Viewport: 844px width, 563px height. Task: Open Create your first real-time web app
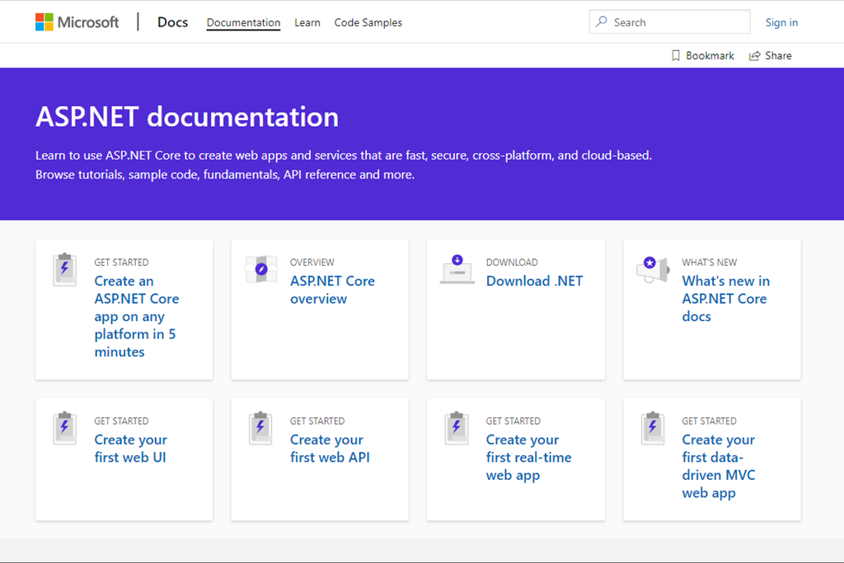click(528, 457)
